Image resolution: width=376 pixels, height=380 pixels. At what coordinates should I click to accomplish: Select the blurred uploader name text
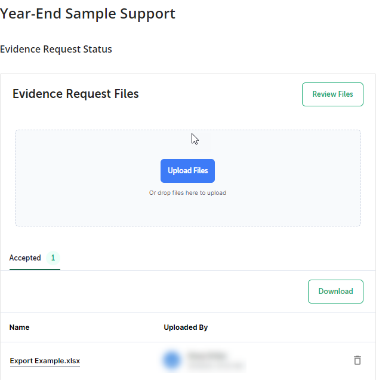pos(208,356)
